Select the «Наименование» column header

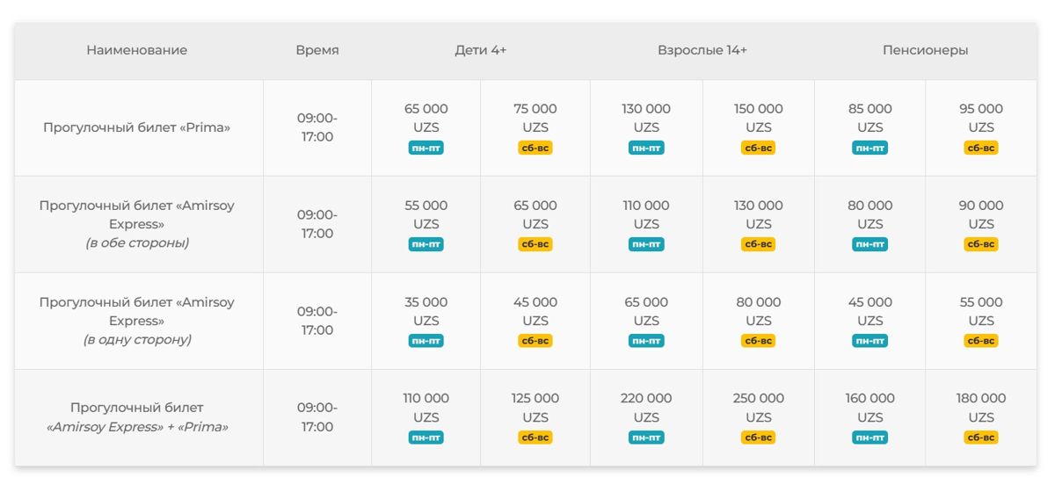[x=137, y=50]
